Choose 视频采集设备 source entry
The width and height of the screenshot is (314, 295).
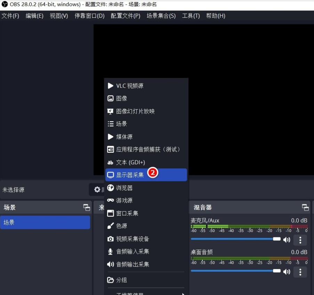[146, 239]
